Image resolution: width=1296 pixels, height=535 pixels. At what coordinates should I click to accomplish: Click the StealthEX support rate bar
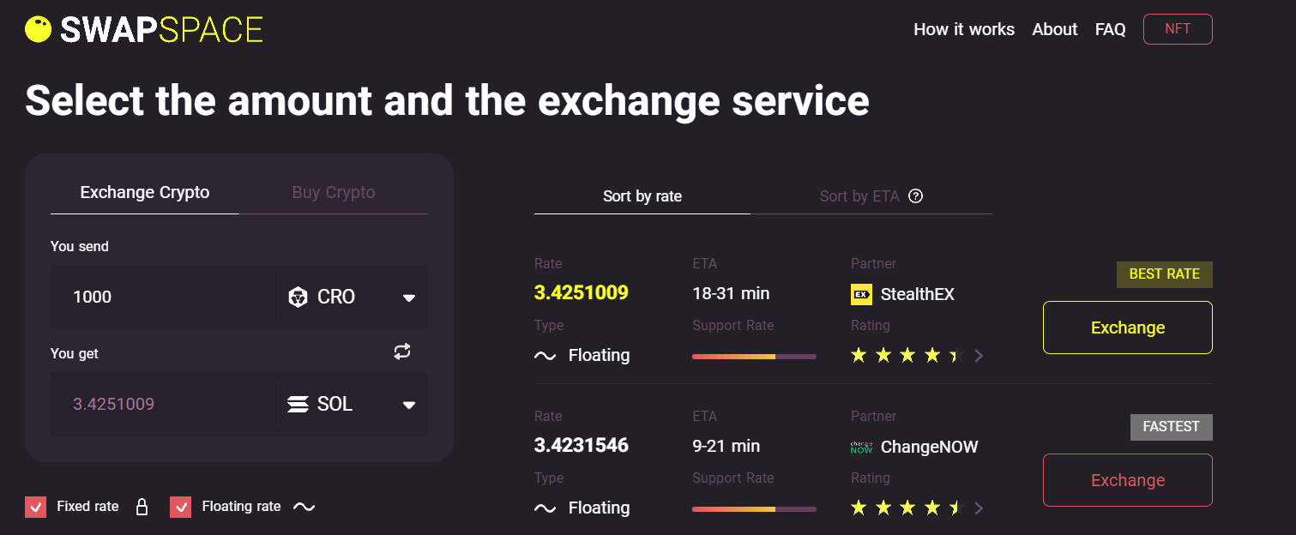click(x=754, y=356)
